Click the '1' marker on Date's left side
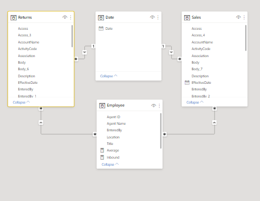Screen dimensions: 260x201 pyautogui.click(x=93, y=46)
